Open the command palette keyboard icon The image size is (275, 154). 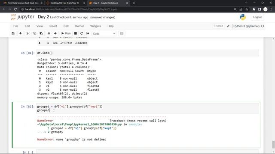[x=122, y=33]
